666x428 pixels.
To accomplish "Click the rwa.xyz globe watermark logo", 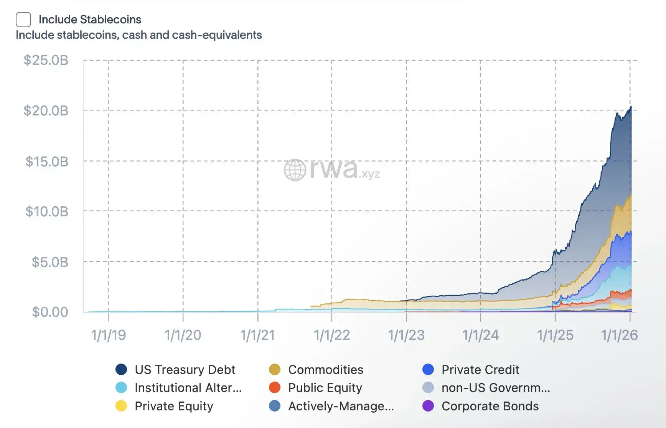I will (x=295, y=170).
